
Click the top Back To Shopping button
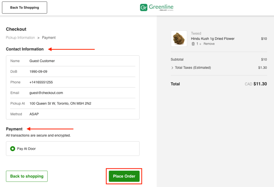[24, 8]
